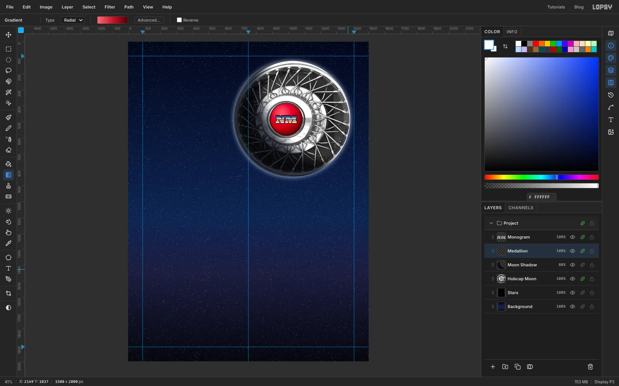Screen dimensions: 619x386
Task: Select the Stars layer thumbnail
Action: click(x=501, y=293)
